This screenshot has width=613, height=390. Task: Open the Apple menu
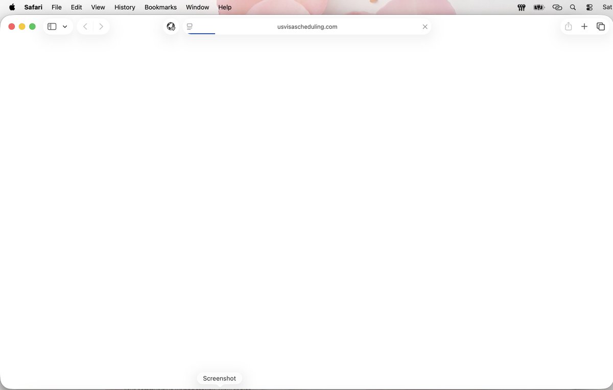tap(12, 7)
